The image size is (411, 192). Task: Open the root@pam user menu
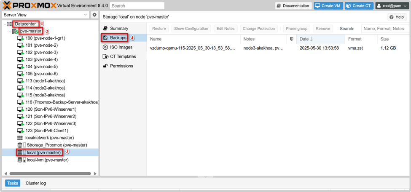[x=392, y=6]
